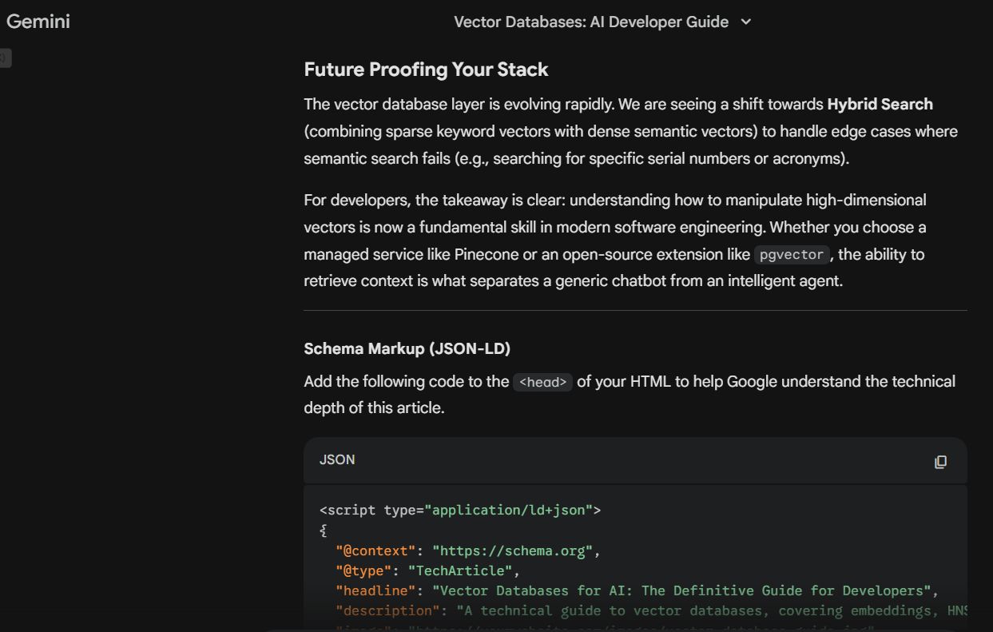Click the conversation title 'Vector Databases: AI Developer Guide'

(590, 22)
